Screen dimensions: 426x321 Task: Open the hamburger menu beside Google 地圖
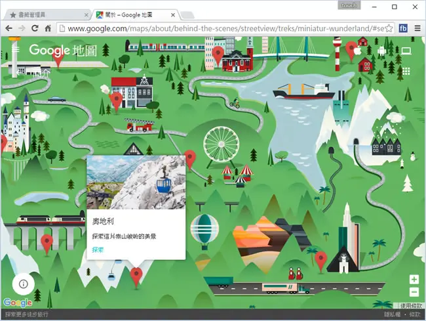tap(16, 49)
